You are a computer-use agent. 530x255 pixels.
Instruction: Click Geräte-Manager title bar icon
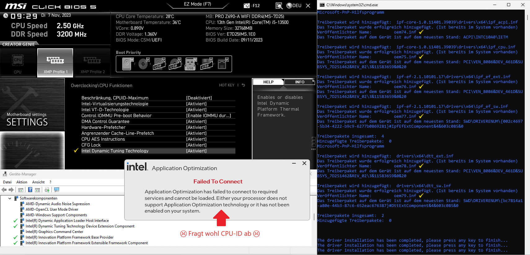[x=5, y=174]
